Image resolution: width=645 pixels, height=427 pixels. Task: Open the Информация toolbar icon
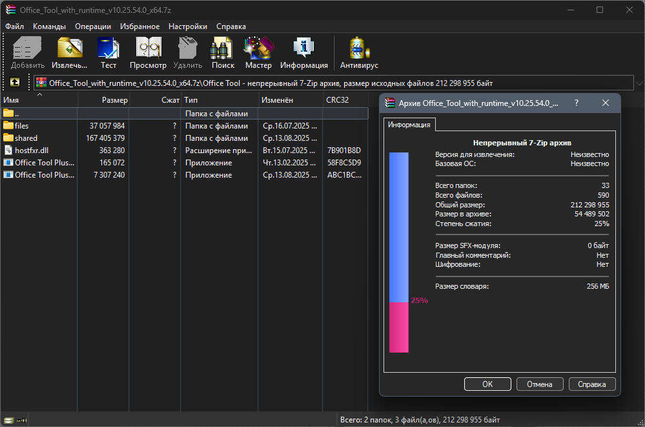tap(303, 48)
